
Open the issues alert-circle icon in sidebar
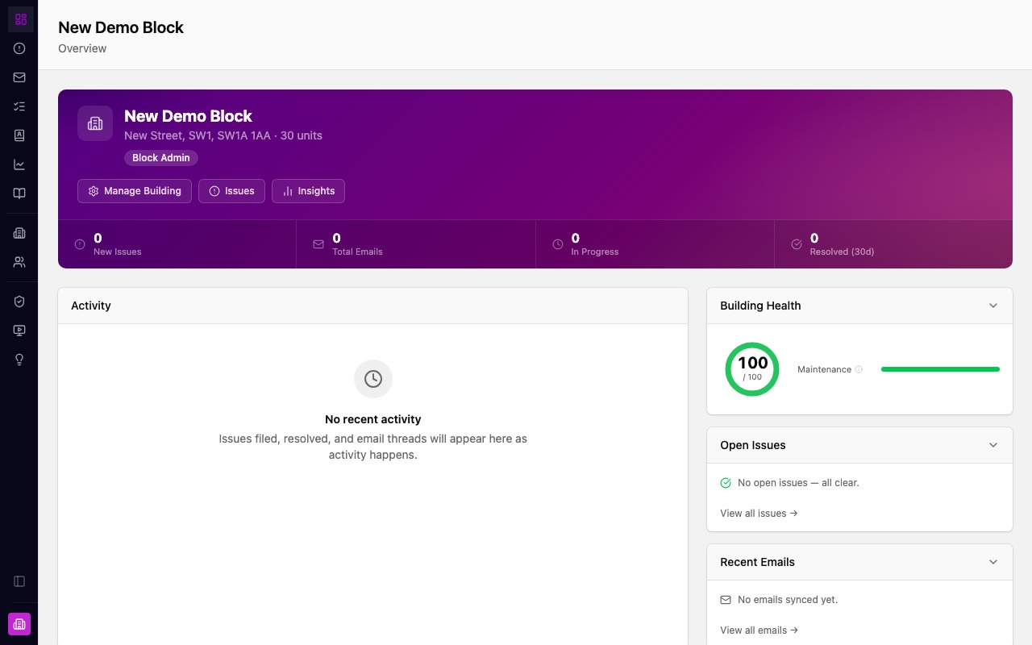point(20,48)
